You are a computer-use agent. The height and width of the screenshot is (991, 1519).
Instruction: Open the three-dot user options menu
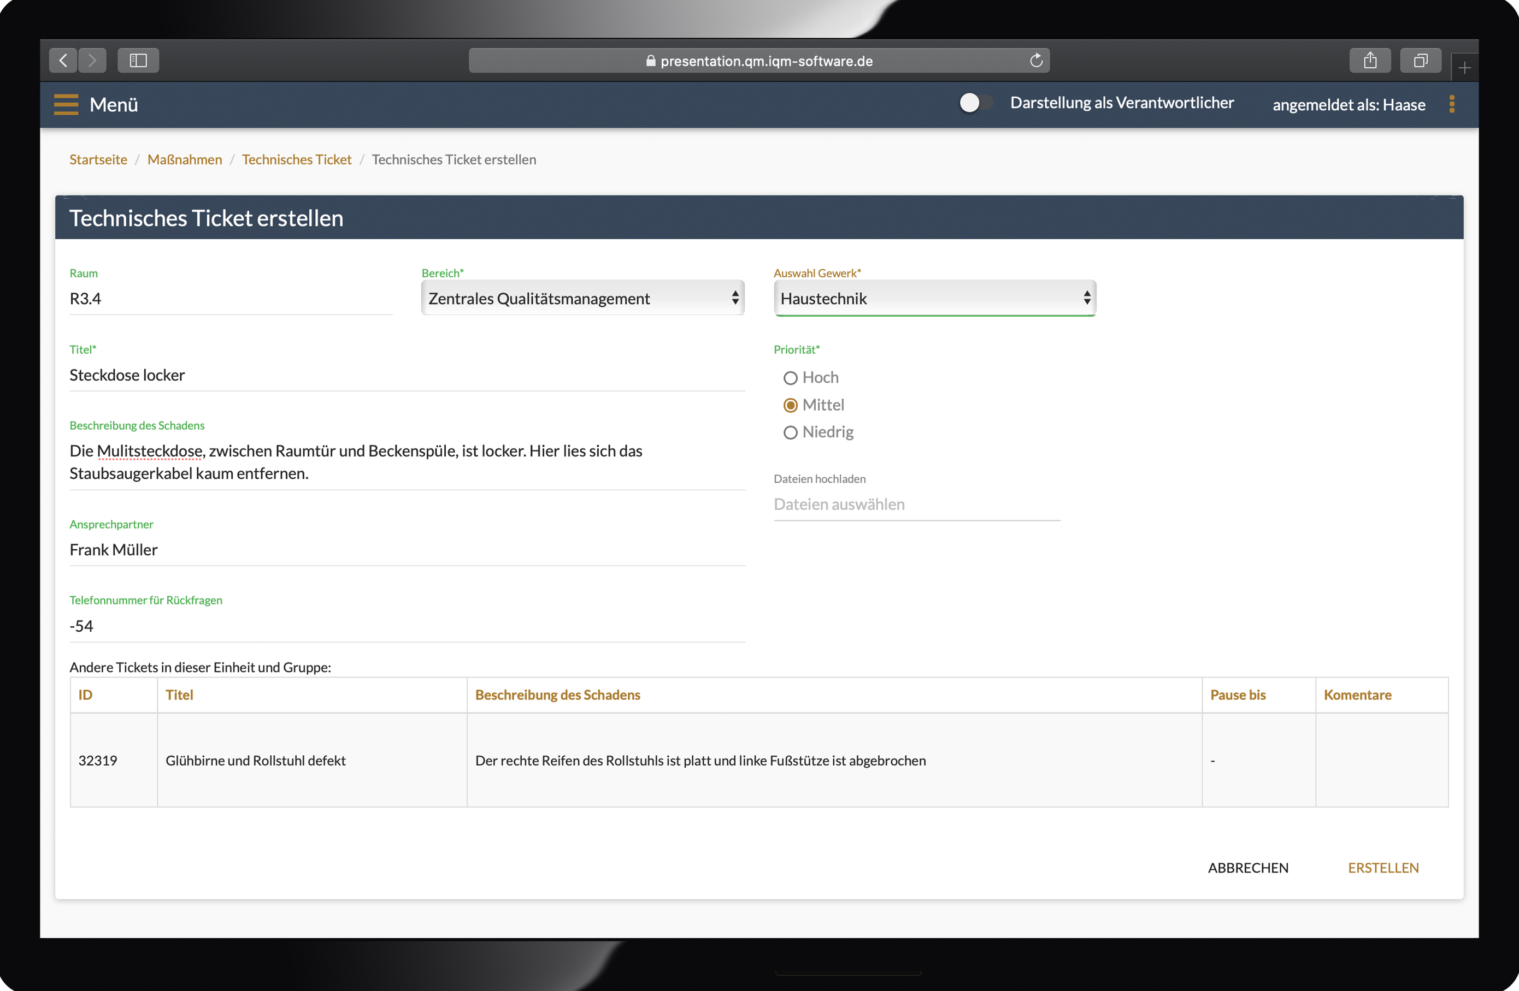coord(1452,104)
